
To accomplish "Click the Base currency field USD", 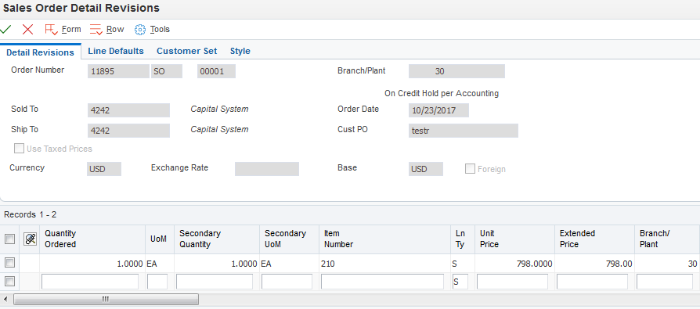I will pyautogui.click(x=425, y=169).
